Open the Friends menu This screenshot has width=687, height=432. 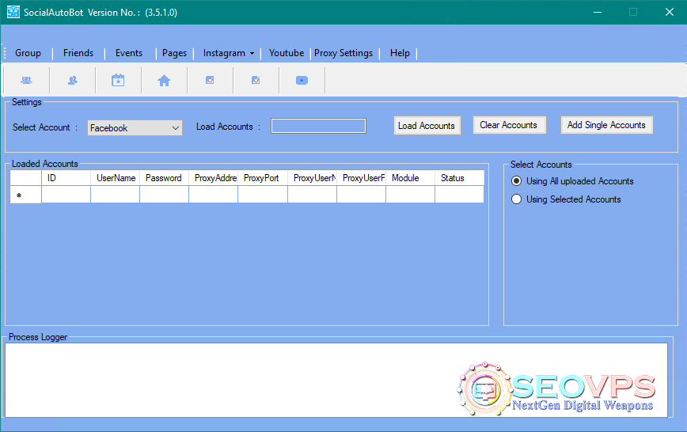[78, 53]
